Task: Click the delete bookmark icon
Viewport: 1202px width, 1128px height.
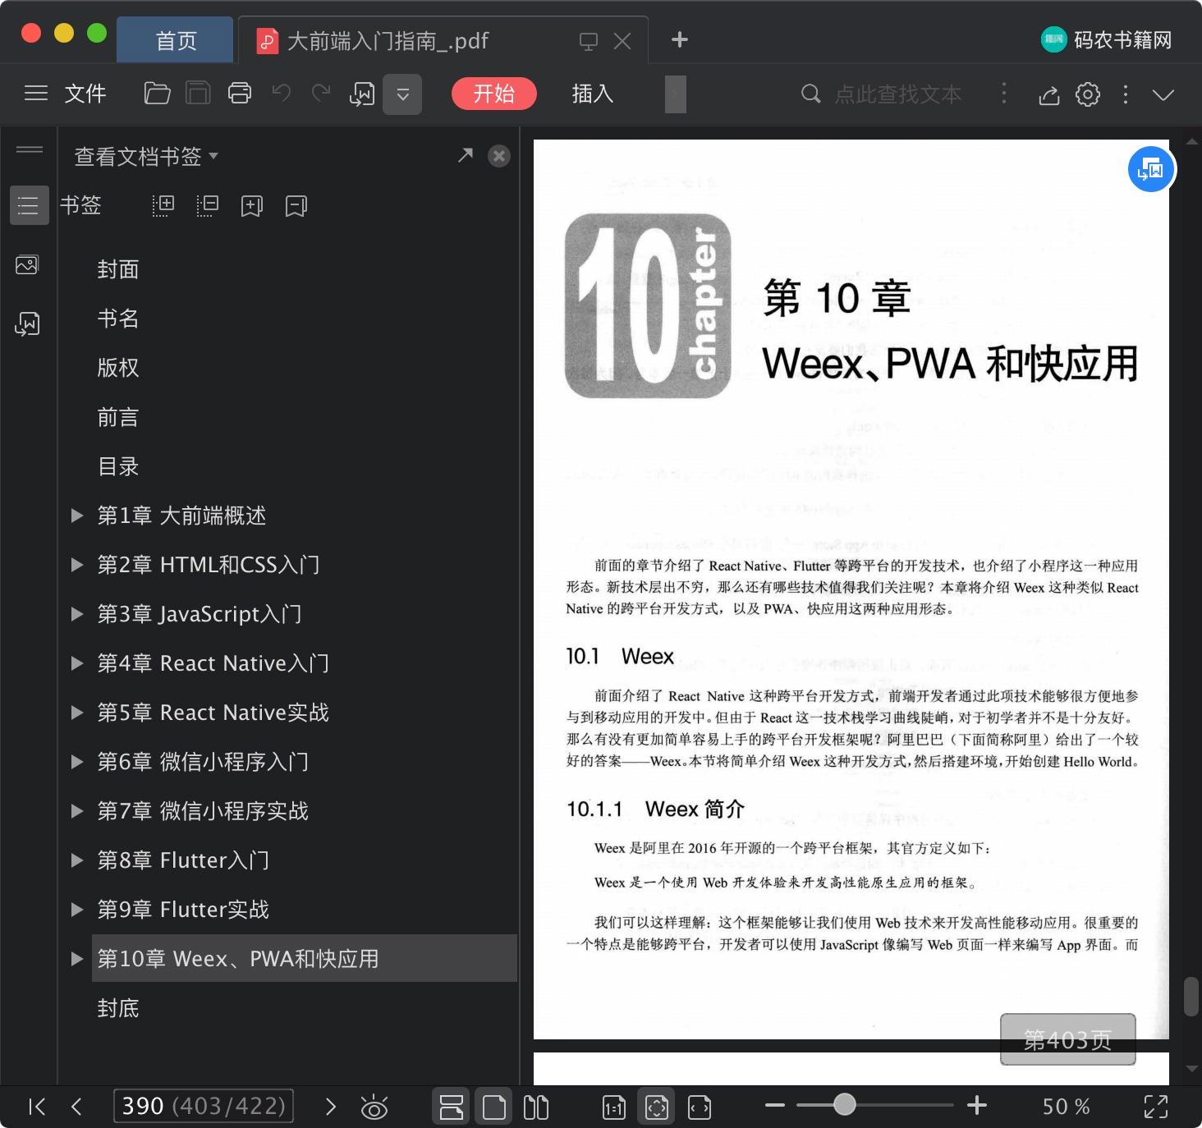Action: click(x=296, y=205)
